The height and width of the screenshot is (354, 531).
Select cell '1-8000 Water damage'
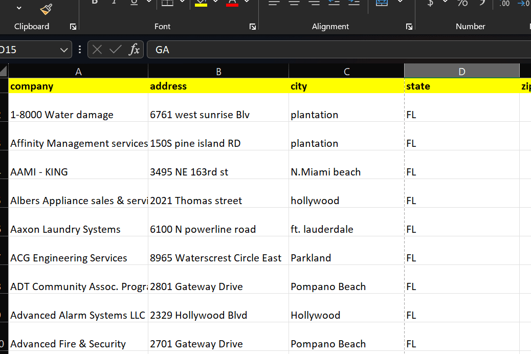78,108
